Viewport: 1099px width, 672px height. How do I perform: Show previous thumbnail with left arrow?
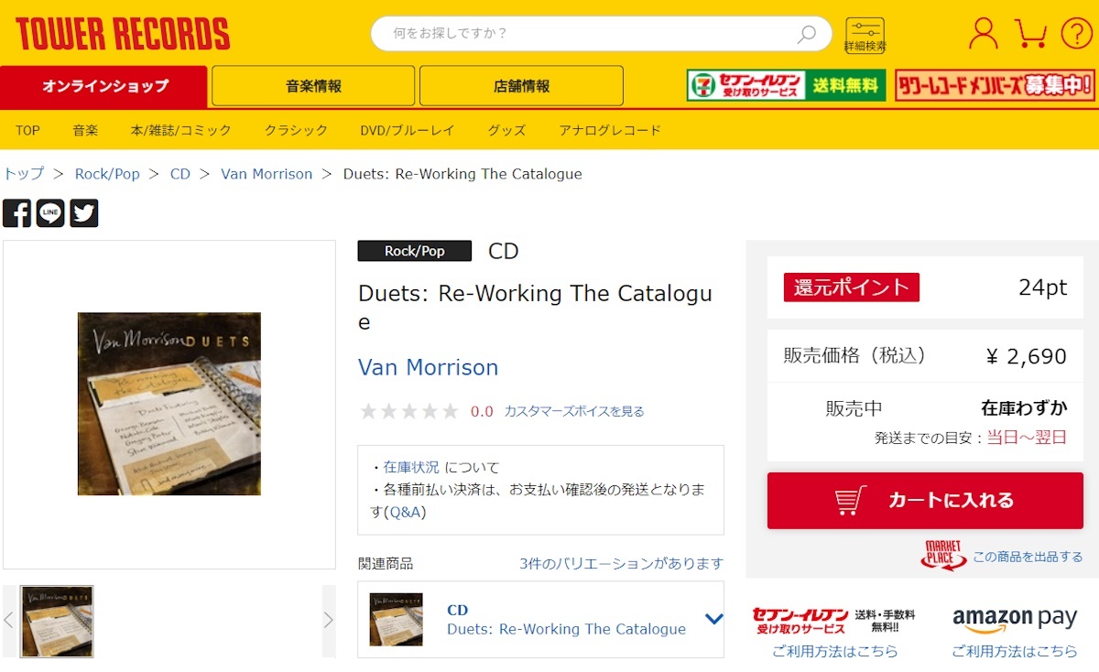coord(8,620)
